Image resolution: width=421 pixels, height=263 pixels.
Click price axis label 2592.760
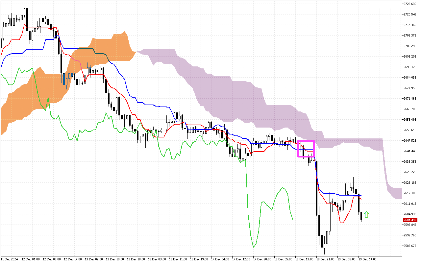pyautogui.click(x=410, y=235)
